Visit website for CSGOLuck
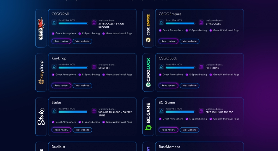 pyautogui.click(x=189, y=86)
